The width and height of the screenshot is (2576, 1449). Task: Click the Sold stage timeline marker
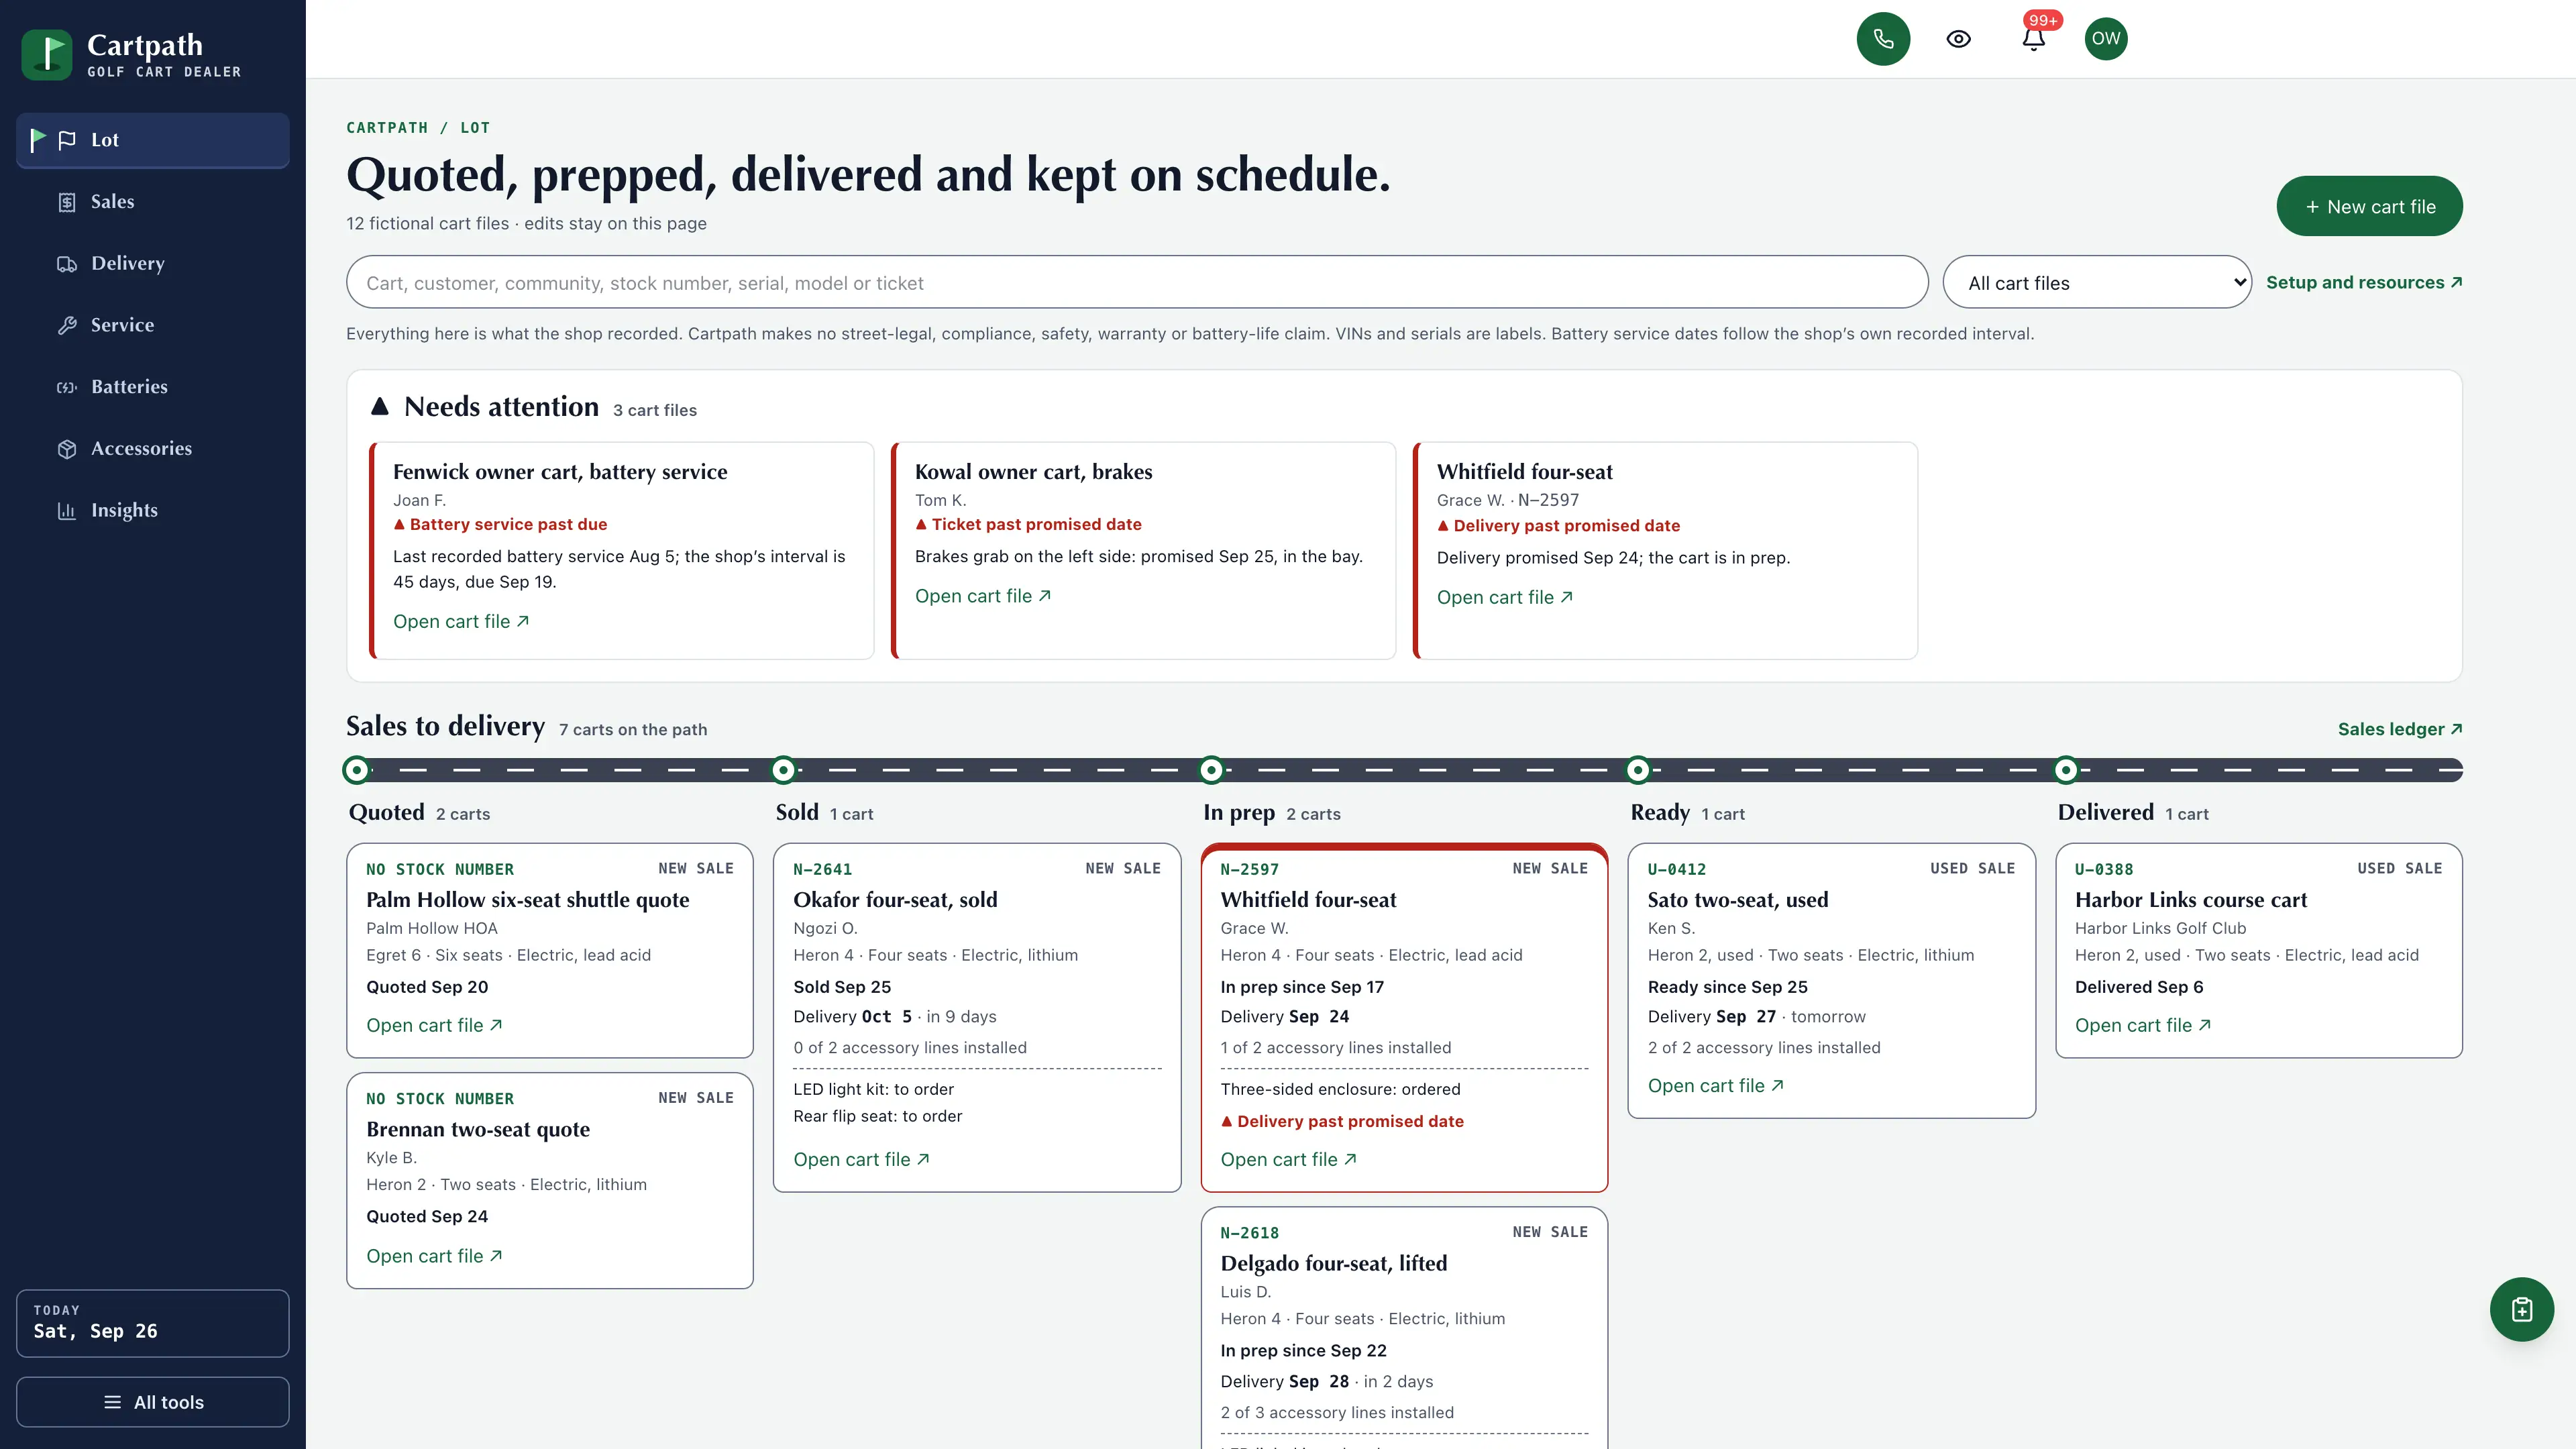(x=784, y=770)
